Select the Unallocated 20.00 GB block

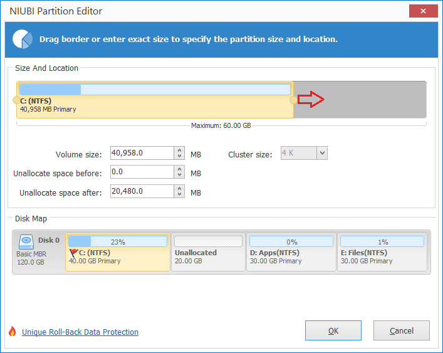[x=208, y=252]
